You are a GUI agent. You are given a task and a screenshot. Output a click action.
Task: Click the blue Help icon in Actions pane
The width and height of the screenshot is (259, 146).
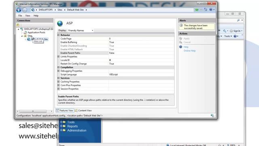(x=181, y=47)
